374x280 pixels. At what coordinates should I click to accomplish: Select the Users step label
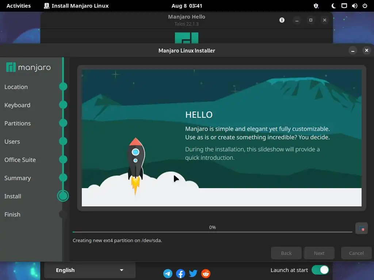click(x=12, y=142)
